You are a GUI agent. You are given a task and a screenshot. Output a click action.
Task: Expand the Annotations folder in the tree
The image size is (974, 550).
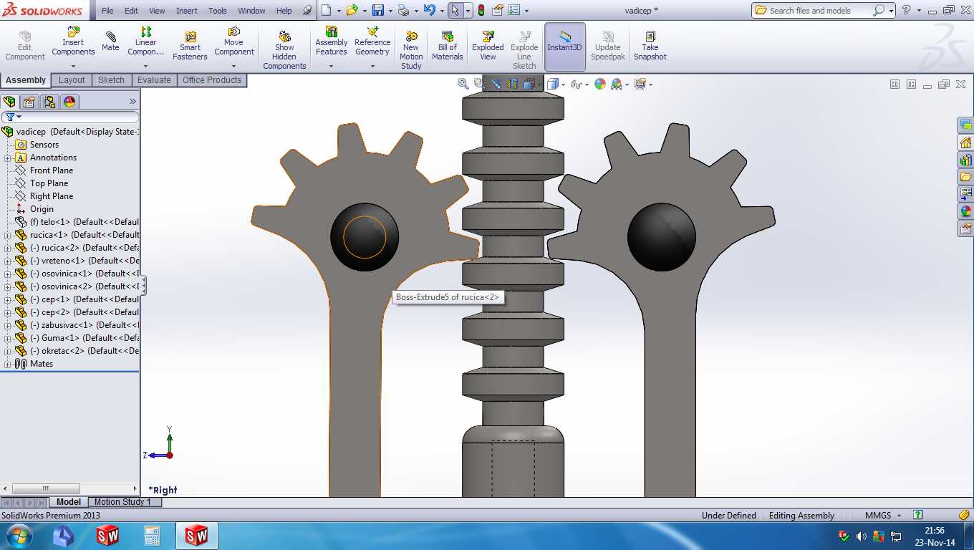[x=8, y=158]
